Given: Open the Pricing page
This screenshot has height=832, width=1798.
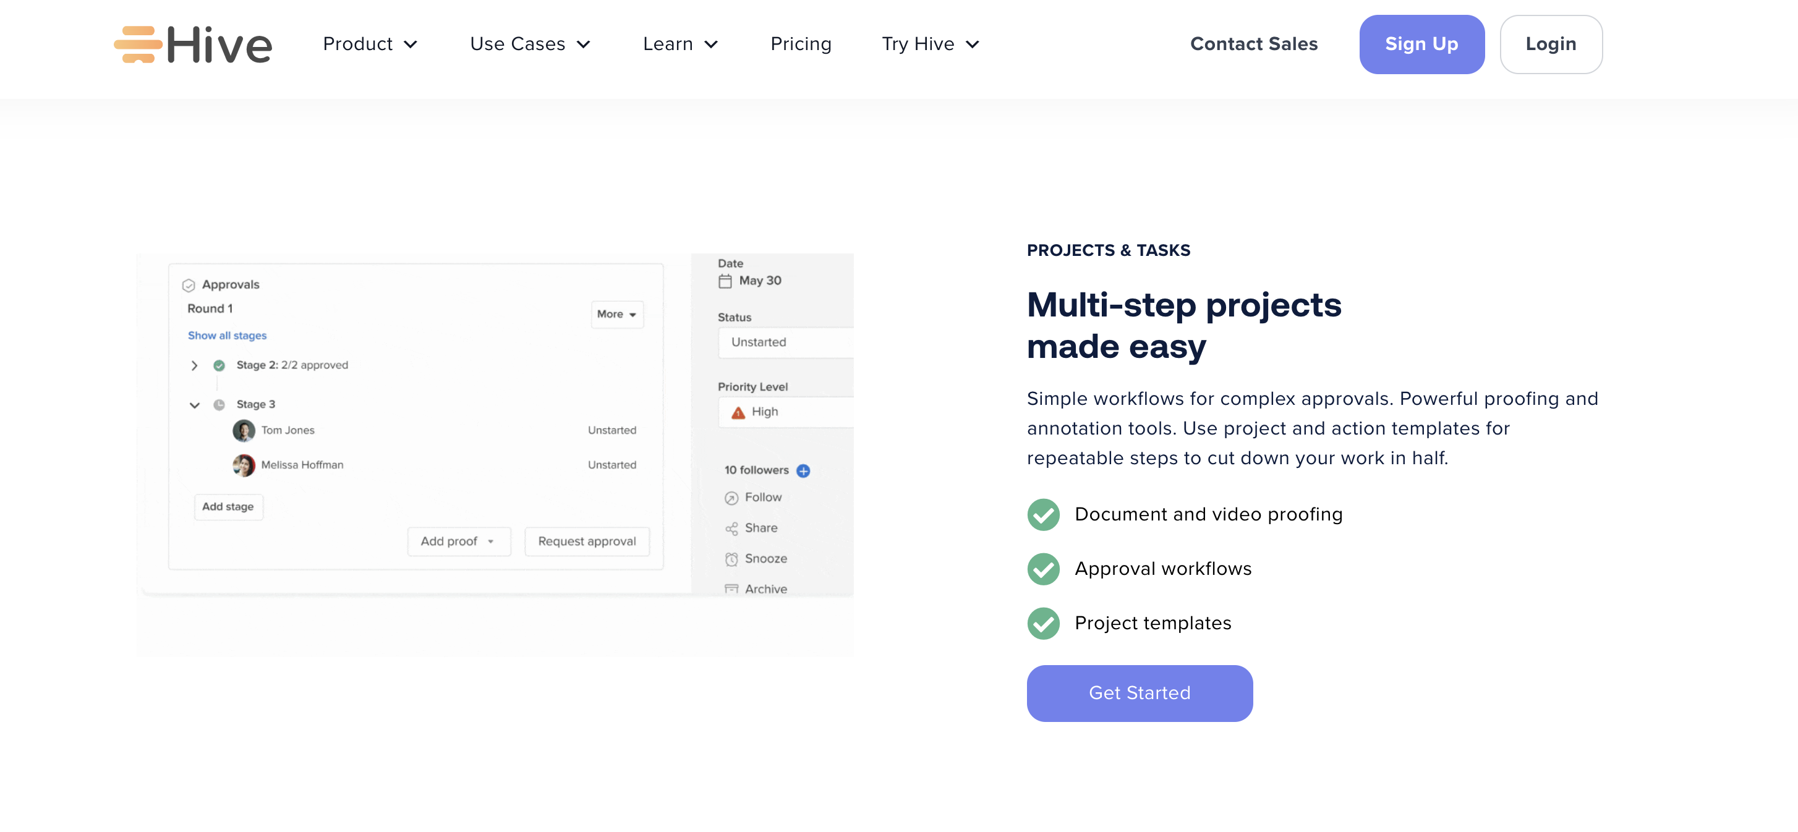Looking at the screenshot, I should (801, 44).
